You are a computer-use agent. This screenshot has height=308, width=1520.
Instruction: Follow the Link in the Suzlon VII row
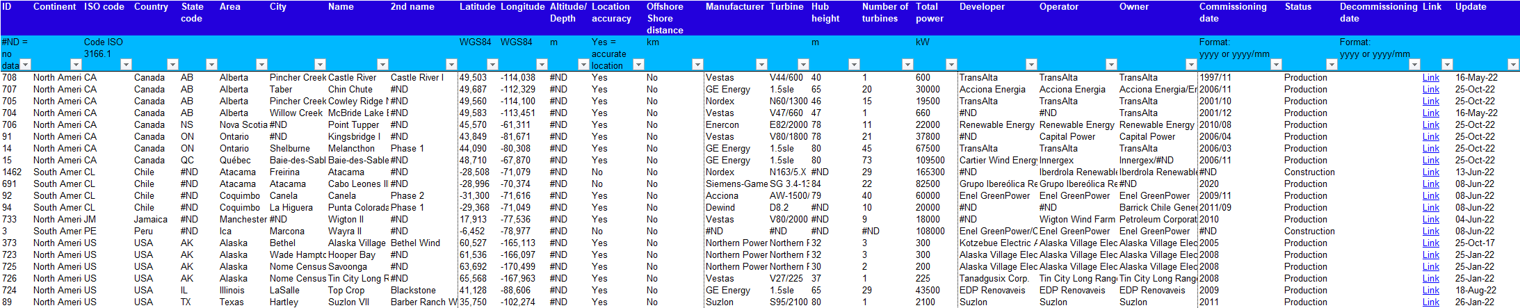1430,302
